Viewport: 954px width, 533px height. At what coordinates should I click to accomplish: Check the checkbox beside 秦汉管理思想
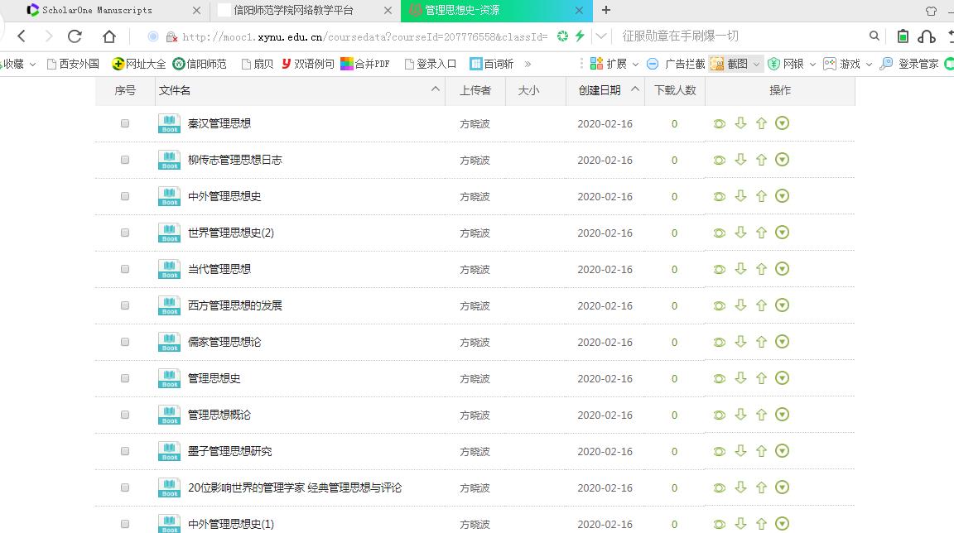click(x=125, y=123)
